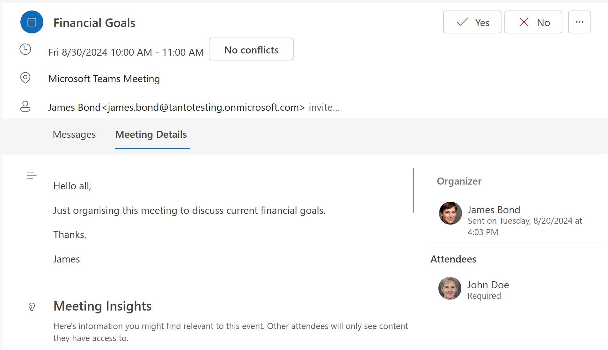Select the Meeting Details tab
The height and width of the screenshot is (350, 608).
[x=151, y=135]
